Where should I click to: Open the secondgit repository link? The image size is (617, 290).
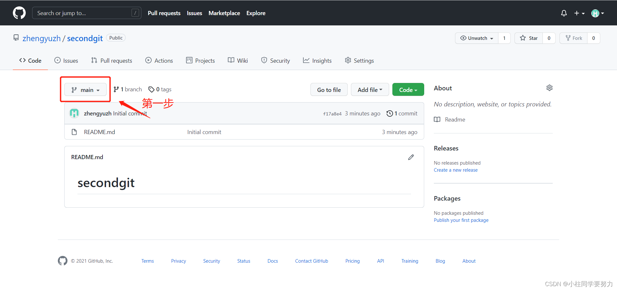pyautogui.click(x=85, y=38)
